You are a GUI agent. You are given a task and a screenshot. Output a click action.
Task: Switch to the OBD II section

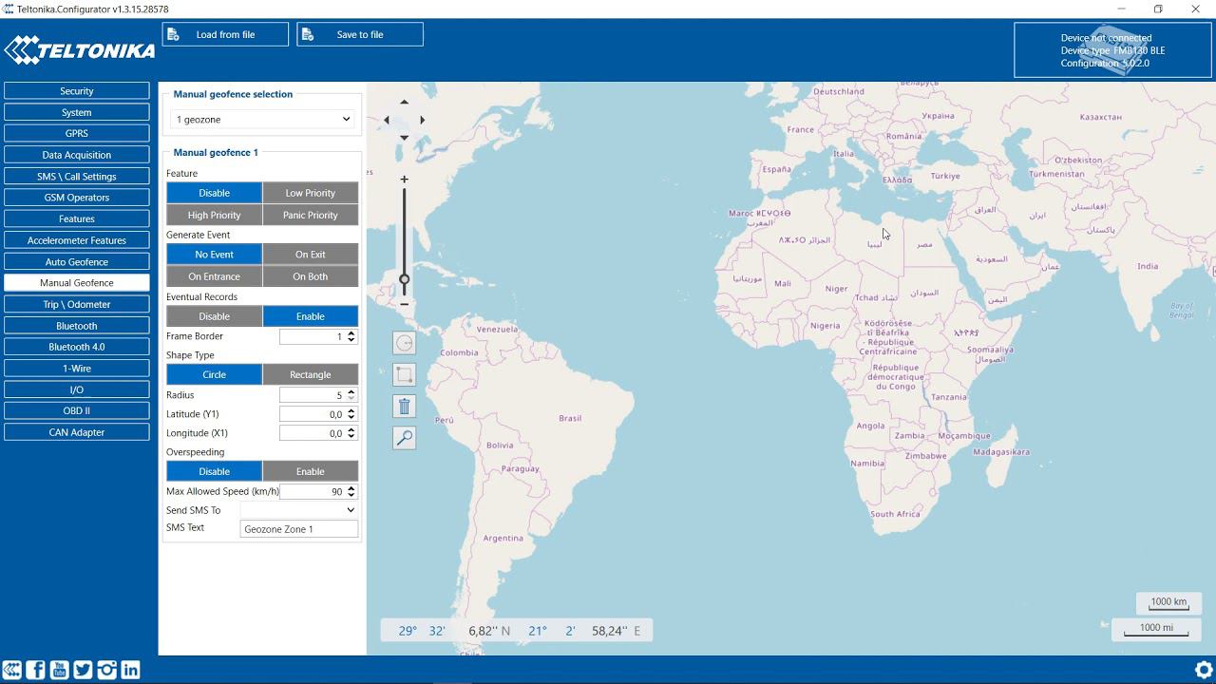[77, 410]
